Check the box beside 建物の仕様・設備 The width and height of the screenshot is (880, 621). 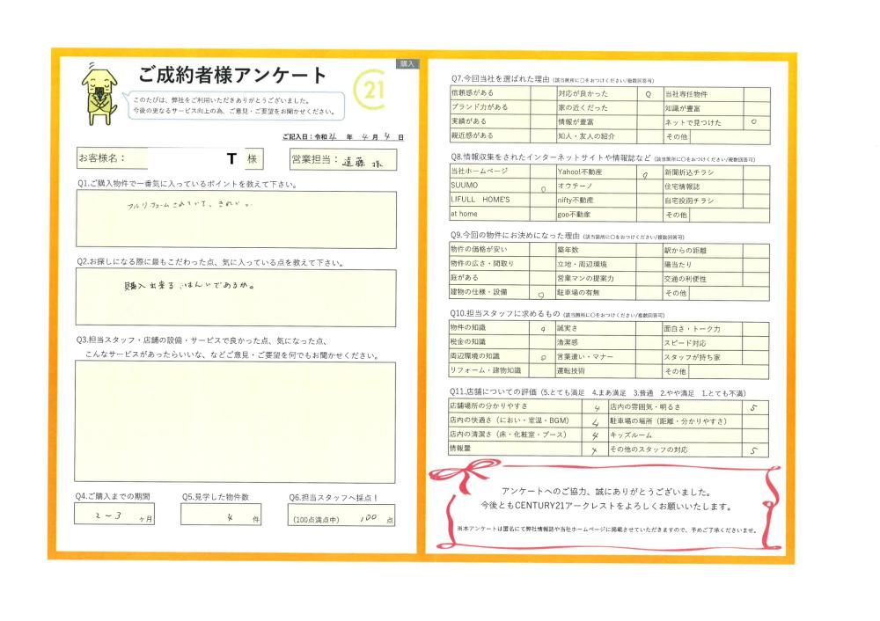(543, 293)
